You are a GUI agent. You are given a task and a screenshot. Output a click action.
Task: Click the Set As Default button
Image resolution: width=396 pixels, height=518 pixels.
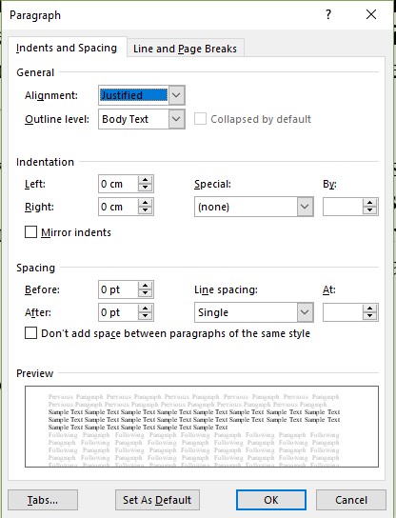(157, 500)
